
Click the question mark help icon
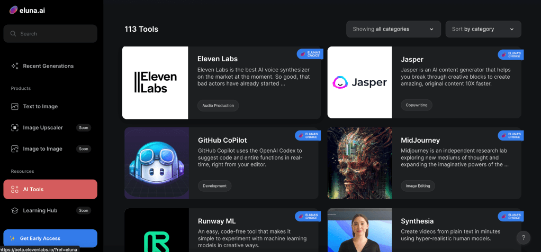524,238
